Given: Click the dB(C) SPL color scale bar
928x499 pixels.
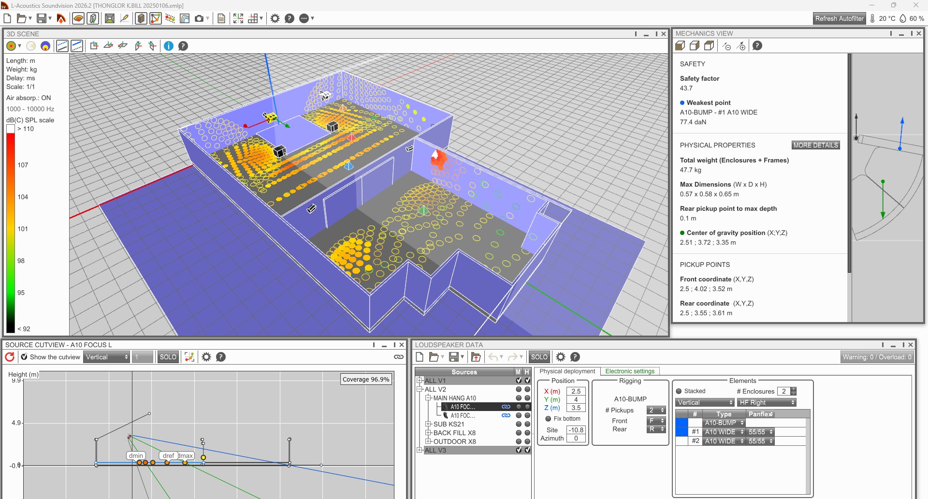Looking at the screenshot, I should 10,229.
